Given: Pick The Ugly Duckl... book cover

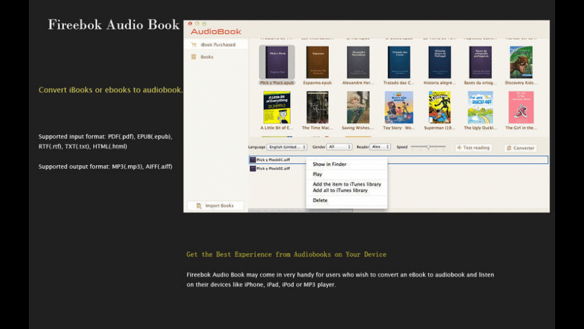Looking at the screenshot, I should point(481,107).
